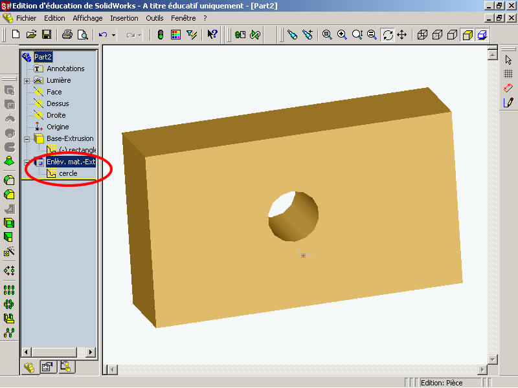Click the green arrows web icon
518x388 pixels.
255,34
